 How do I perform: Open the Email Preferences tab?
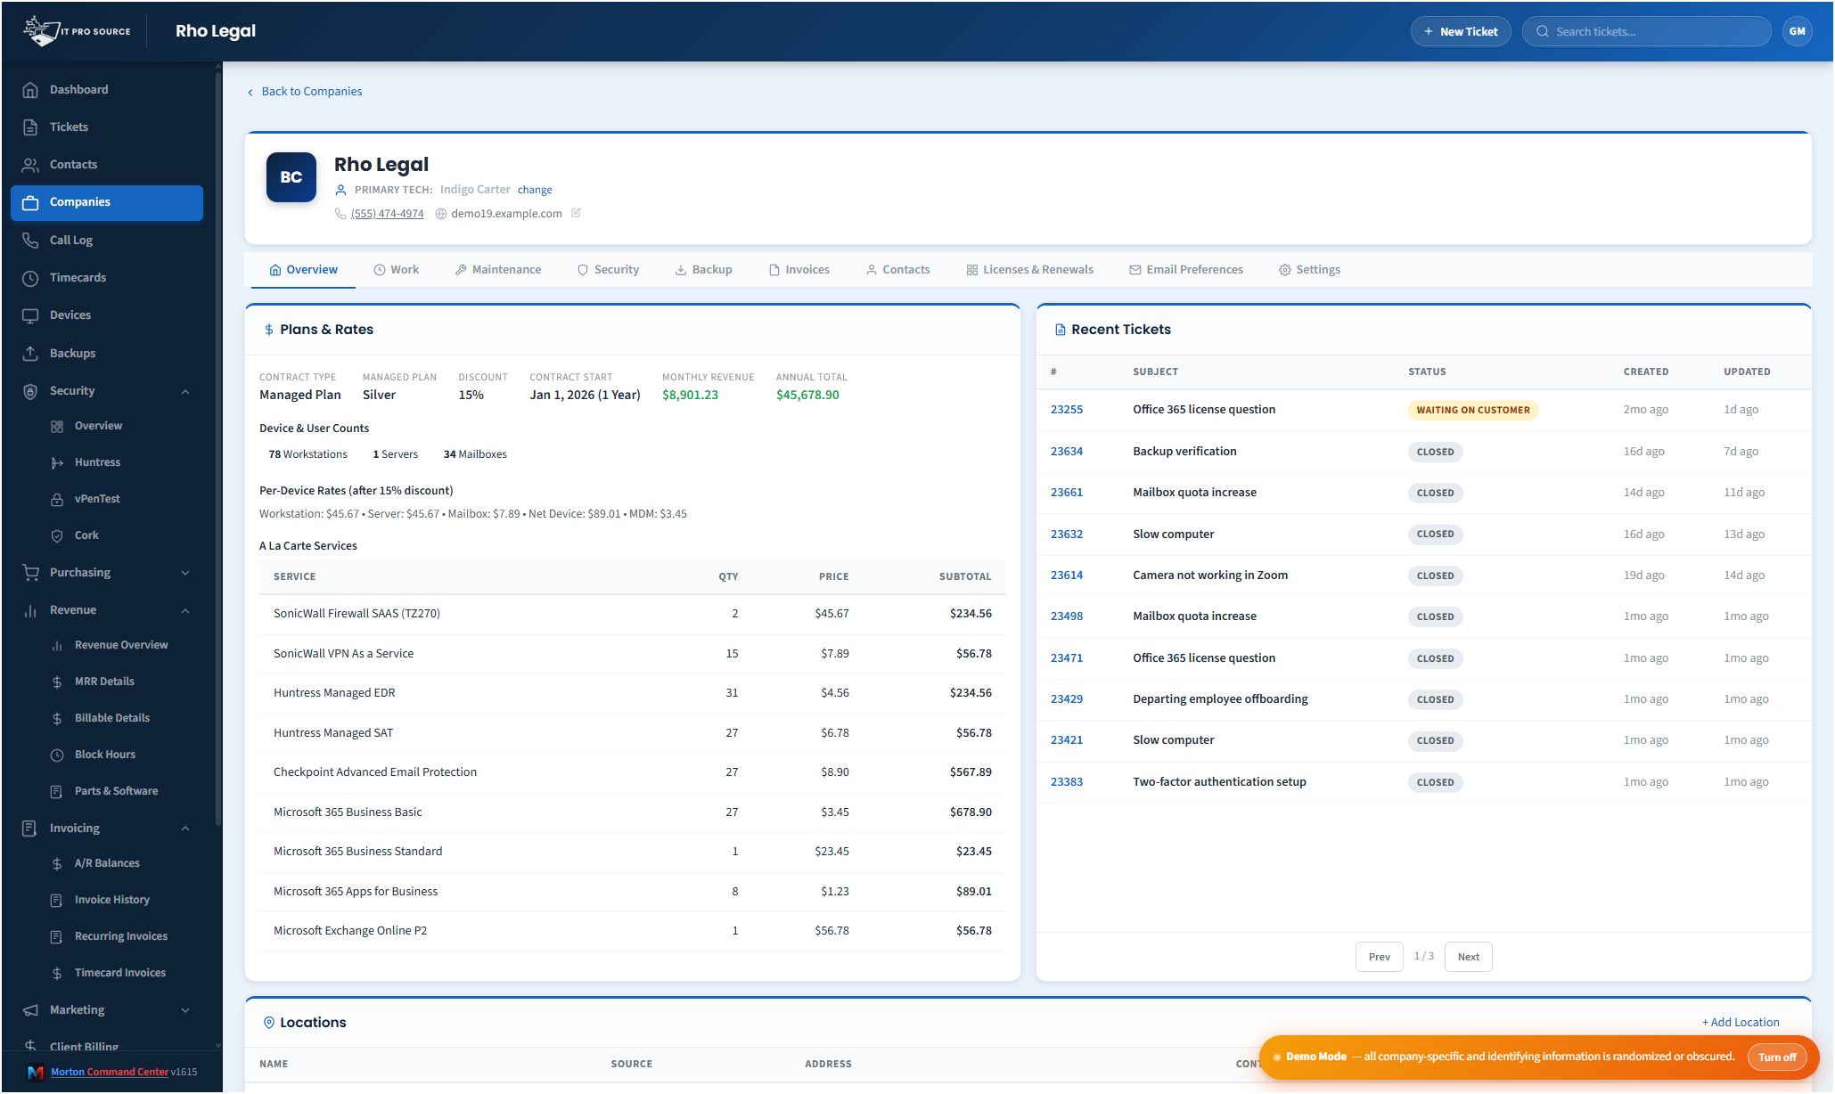coord(1185,270)
